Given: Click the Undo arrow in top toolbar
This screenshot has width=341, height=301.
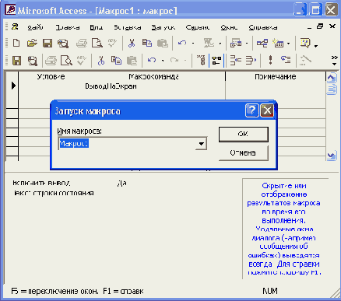Looking at the screenshot, I should 182,43.
